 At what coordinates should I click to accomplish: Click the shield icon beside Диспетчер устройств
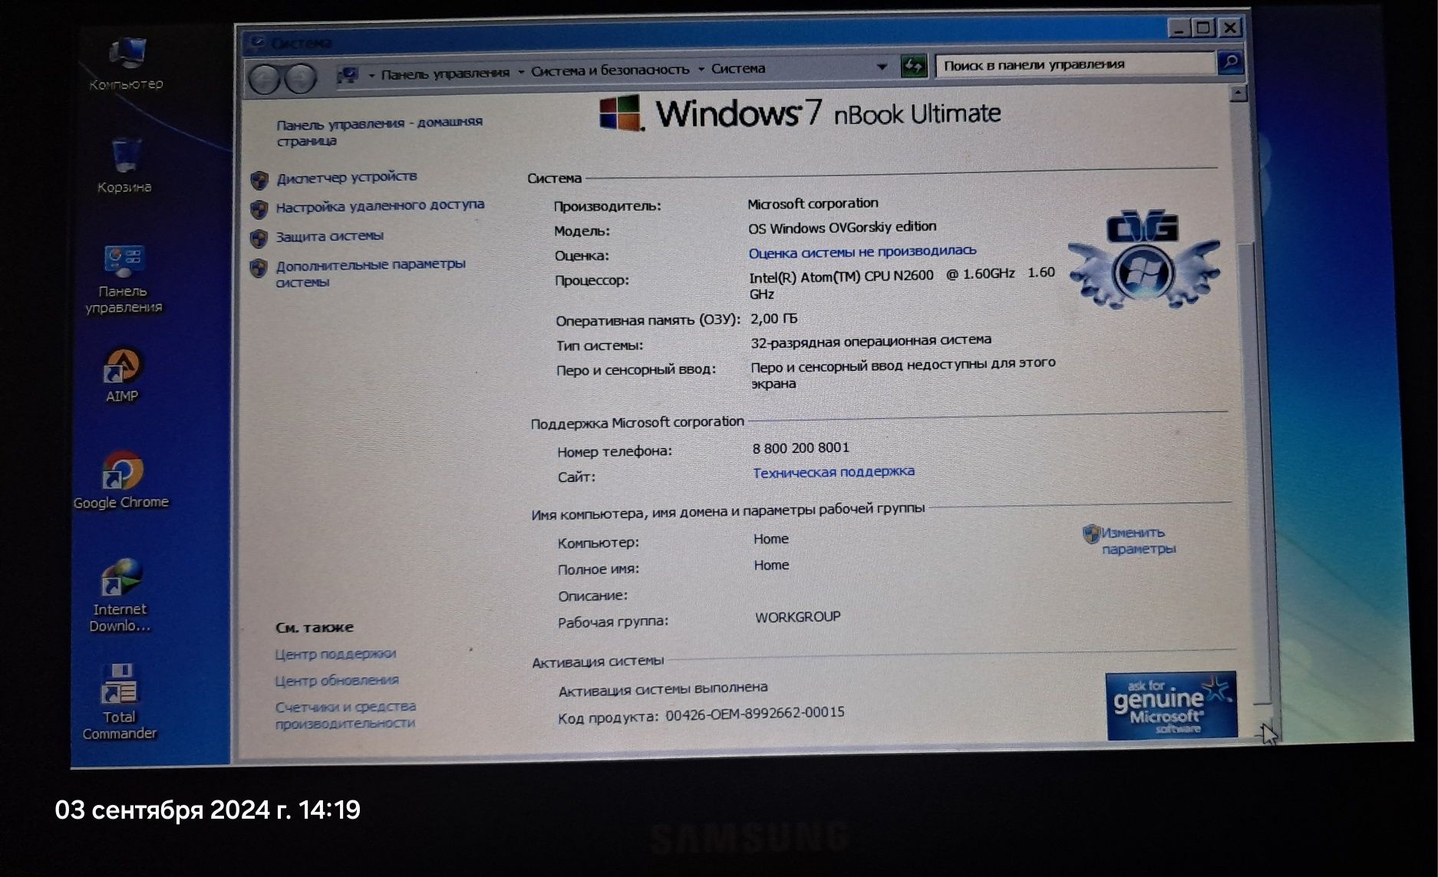[x=259, y=180]
